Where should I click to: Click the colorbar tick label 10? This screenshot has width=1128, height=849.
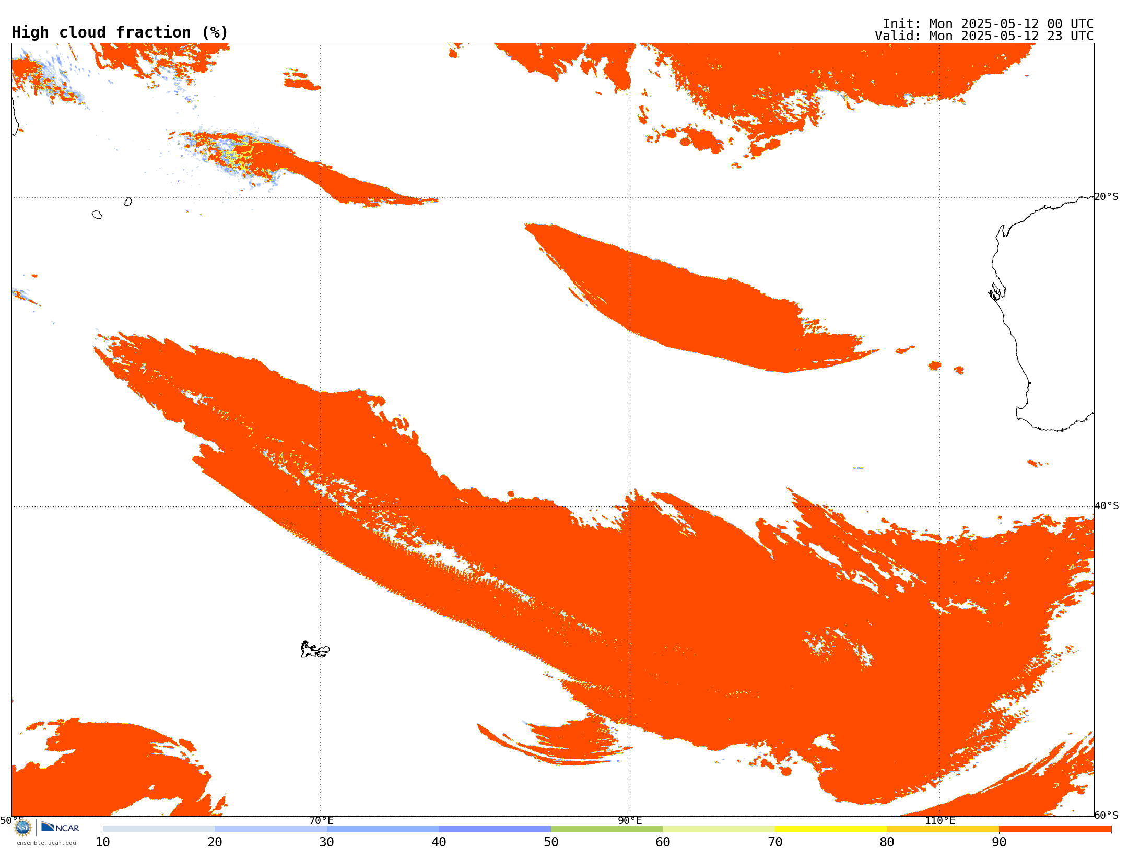click(x=103, y=842)
